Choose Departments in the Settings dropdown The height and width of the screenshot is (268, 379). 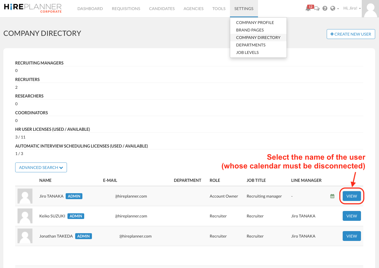click(x=251, y=45)
